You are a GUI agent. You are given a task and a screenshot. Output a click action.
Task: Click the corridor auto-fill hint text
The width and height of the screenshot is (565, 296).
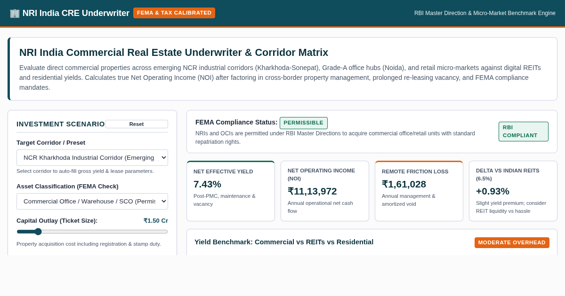pyautogui.click(x=85, y=171)
